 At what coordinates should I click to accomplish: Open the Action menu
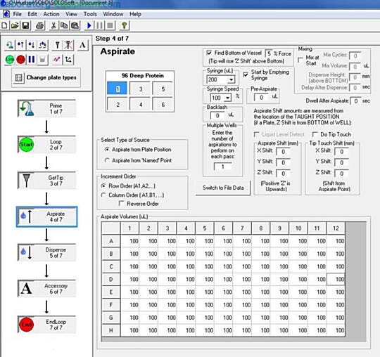tap(51, 14)
